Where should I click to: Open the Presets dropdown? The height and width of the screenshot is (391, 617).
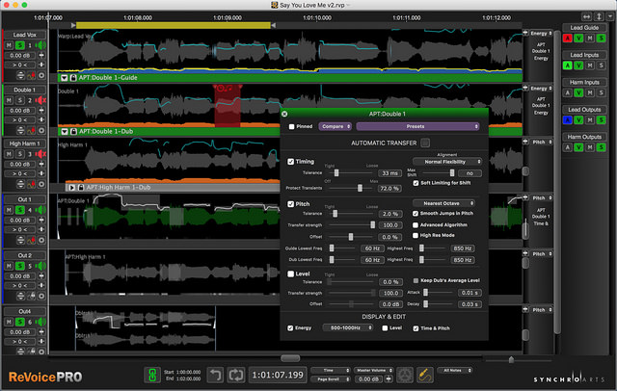pyautogui.click(x=417, y=126)
